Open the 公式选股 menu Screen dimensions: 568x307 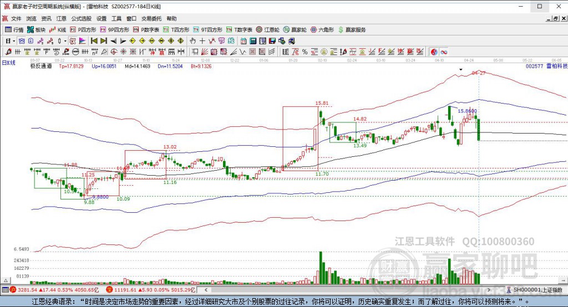(81, 18)
